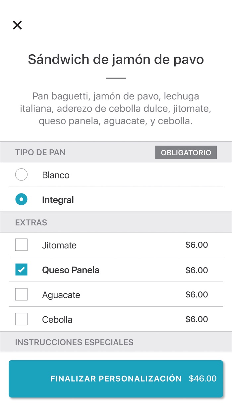232x412 pixels.
Task: Tap the Jitomate extra label
Action: click(59, 245)
